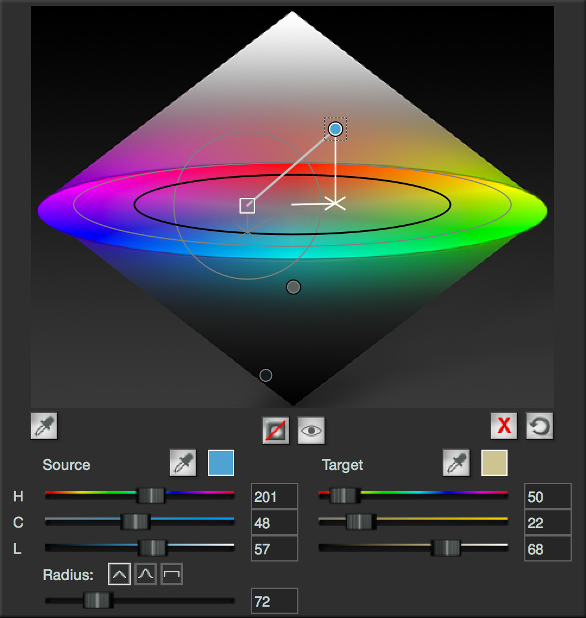Click the Target lightness slider handle

[x=446, y=547]
